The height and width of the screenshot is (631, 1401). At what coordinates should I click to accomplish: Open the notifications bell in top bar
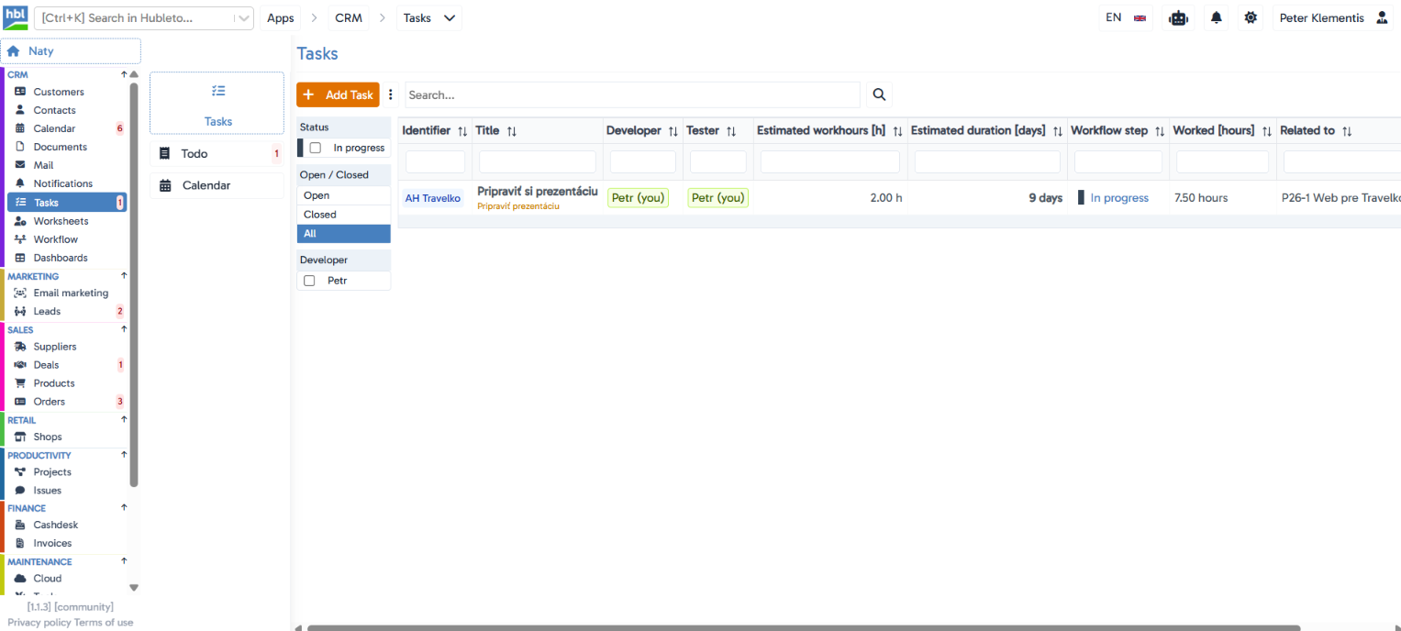pyautogui.click(x=1217, y=17)
